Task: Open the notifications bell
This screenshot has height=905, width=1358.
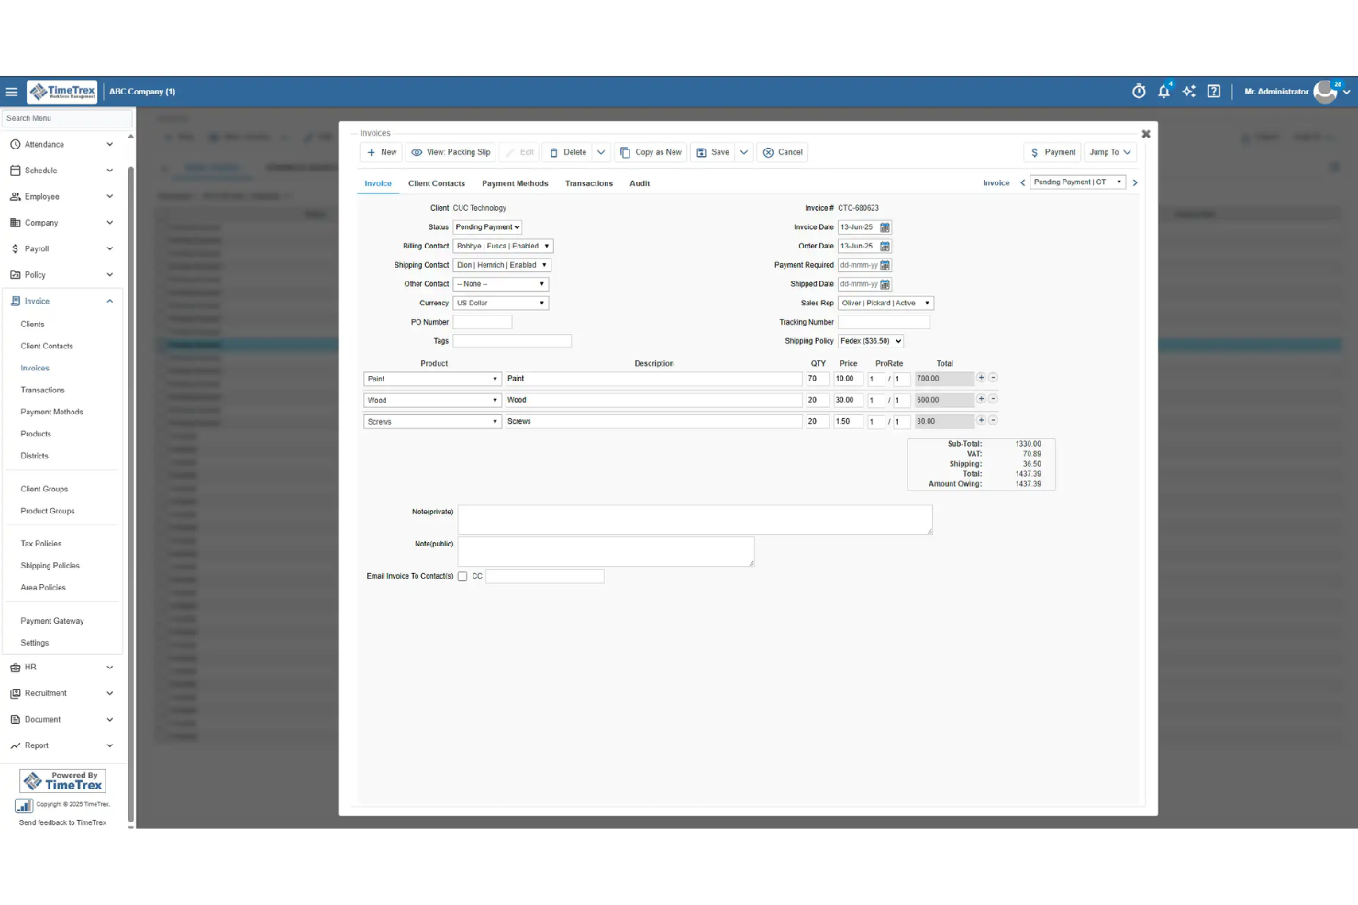Action: click(x=1163, y=91)
